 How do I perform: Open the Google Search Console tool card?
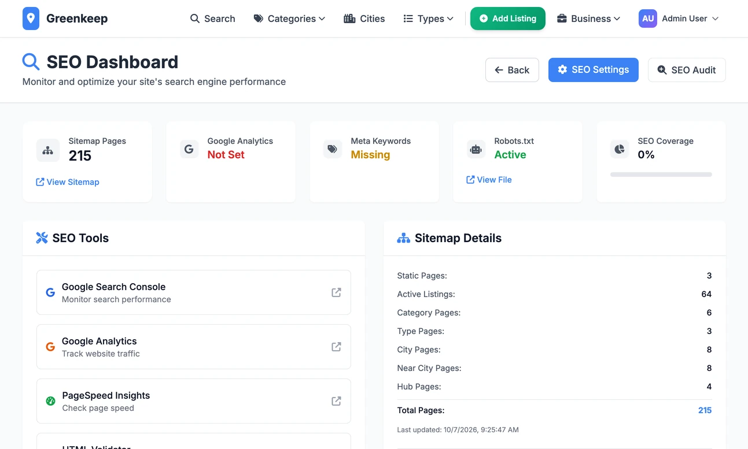[194, 292]
